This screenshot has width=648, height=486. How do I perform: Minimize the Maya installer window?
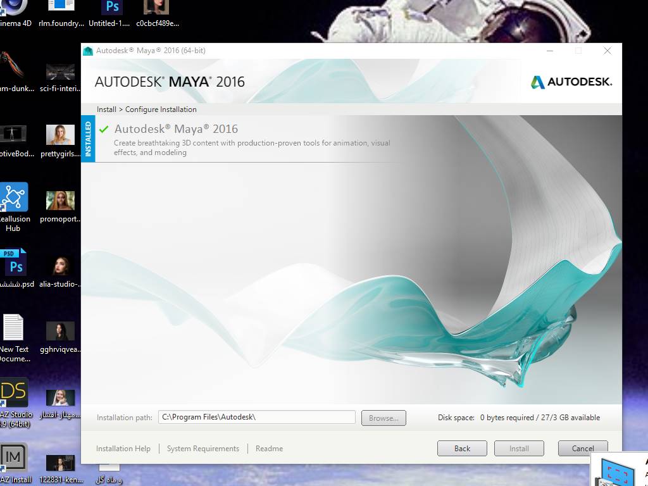tap(550, 51)
